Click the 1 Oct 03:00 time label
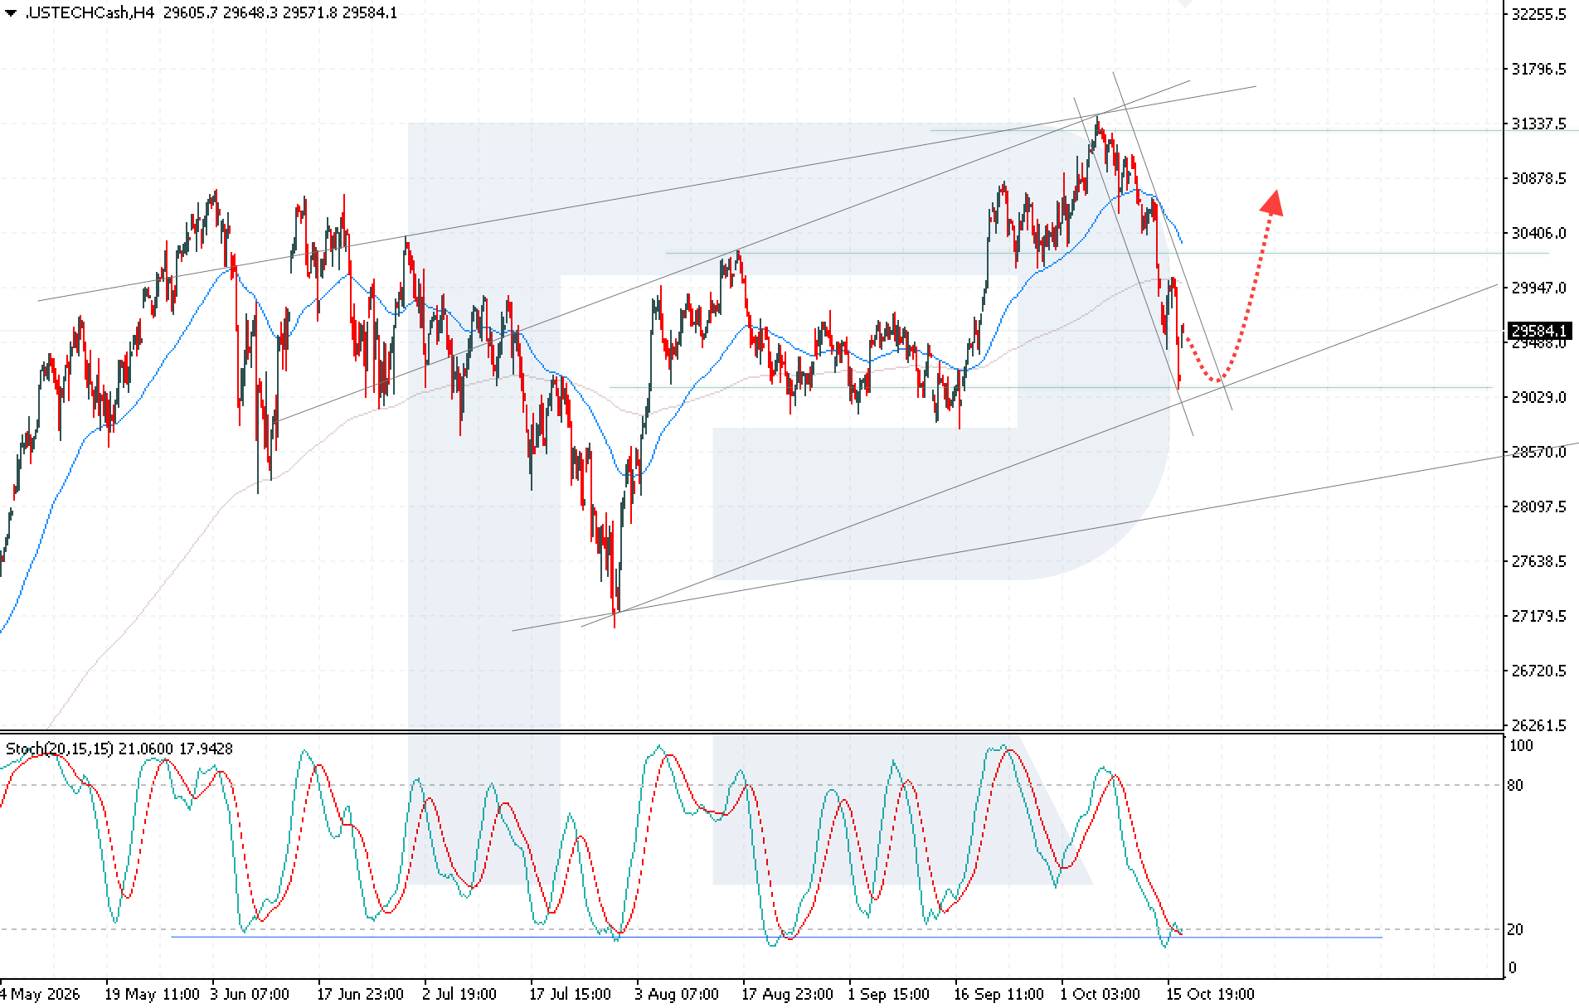The image size is (1579, 1008). (x=1100, y=994)
